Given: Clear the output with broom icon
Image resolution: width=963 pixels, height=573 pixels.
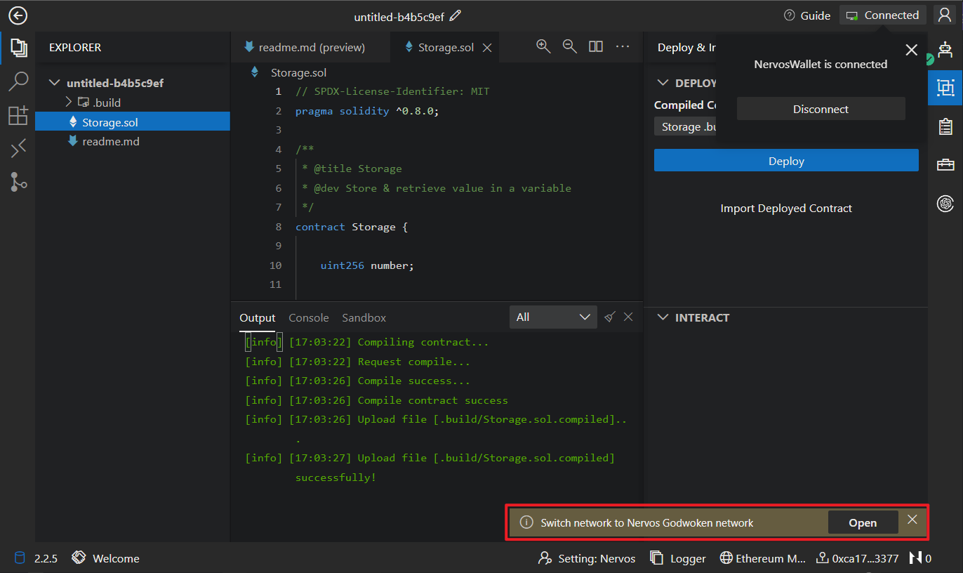Looking at the screenshot, I should point(610,317).
